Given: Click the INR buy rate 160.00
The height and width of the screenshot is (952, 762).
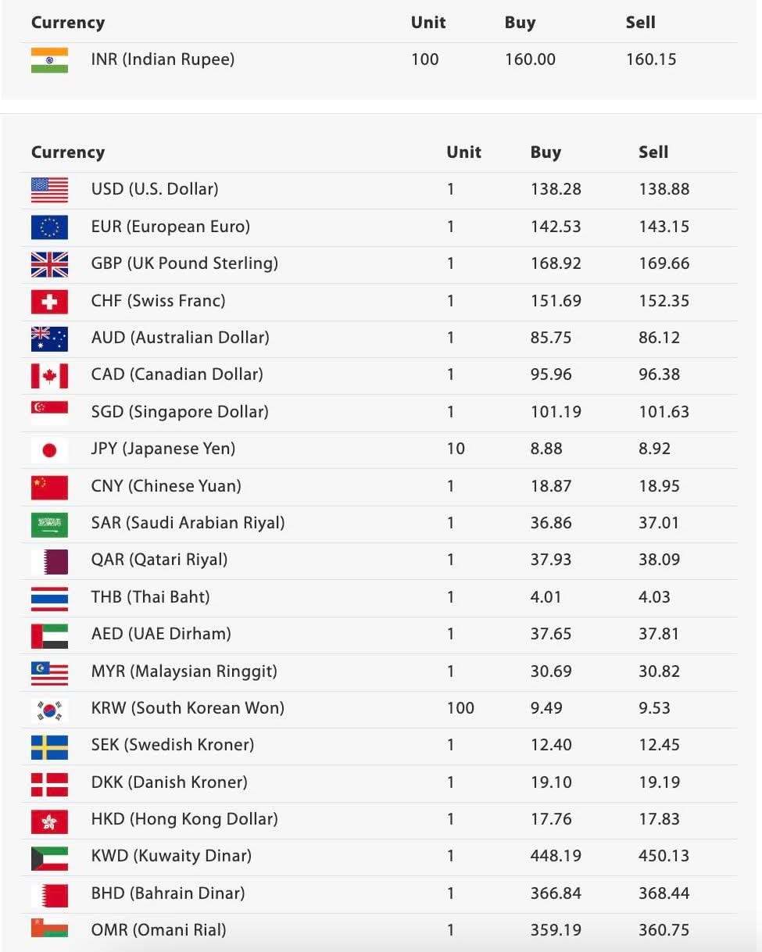Looking at the screenshot, I should (x=530, y=59).
